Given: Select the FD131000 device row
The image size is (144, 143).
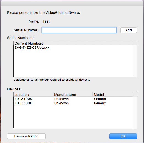Looking at the screenshot, I should click(73, 99).
